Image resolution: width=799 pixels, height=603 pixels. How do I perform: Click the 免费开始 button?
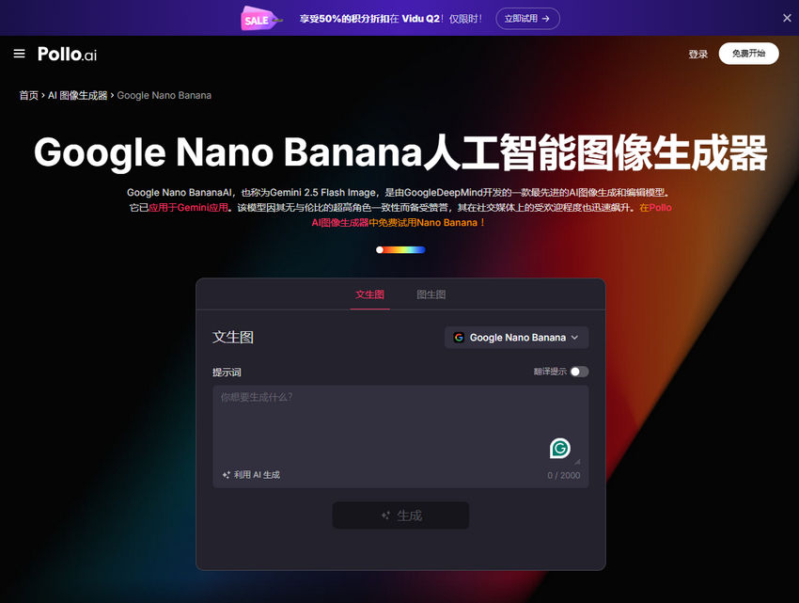(748, 54)
